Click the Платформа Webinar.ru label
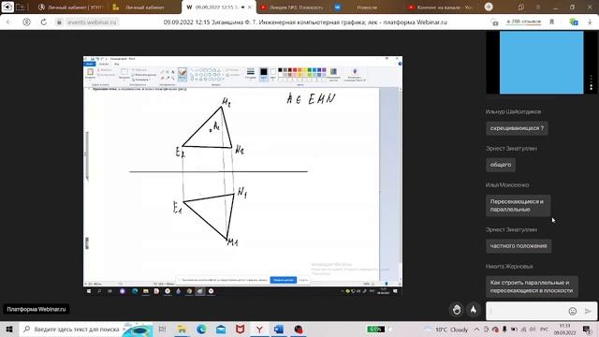599x337 pixels. pyautogui.click(x=37, y=309)
